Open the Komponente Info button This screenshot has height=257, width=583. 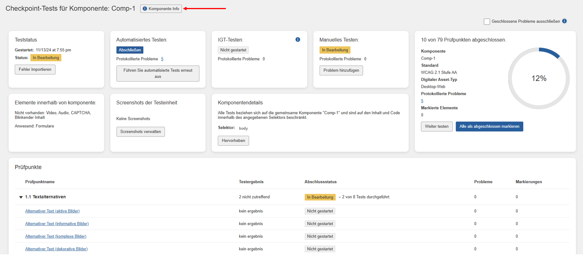(161, 9)
